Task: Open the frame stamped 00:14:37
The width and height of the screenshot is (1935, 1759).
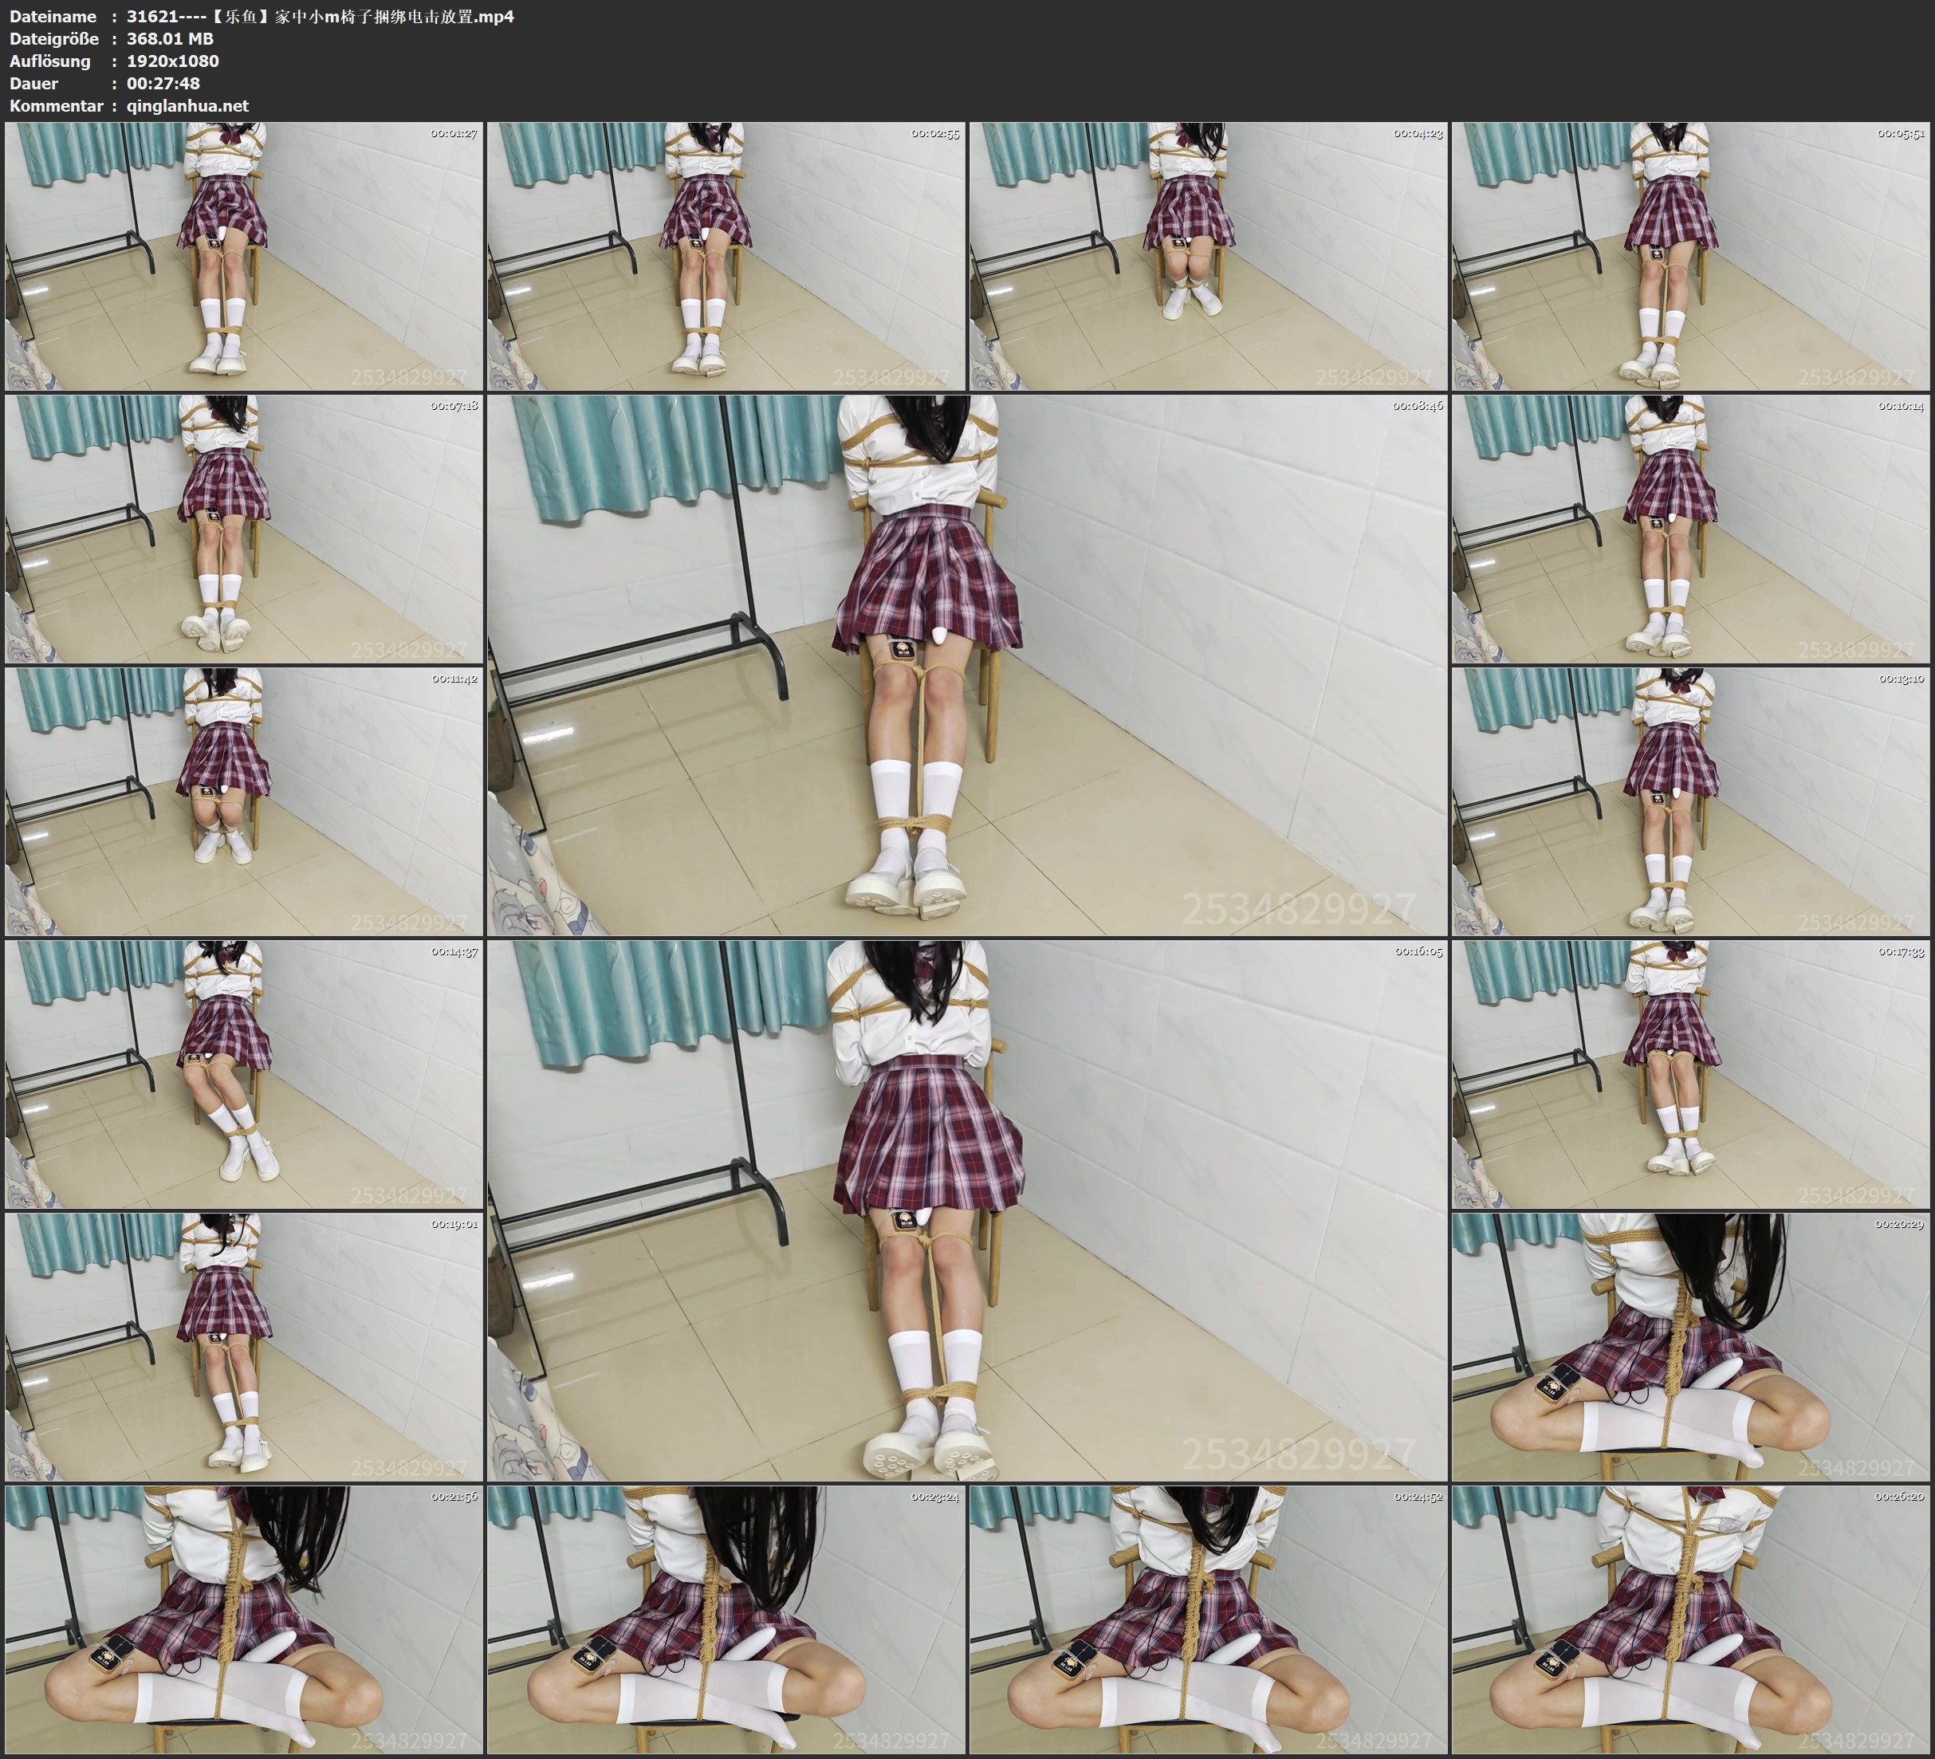Action: point(244,1074)
